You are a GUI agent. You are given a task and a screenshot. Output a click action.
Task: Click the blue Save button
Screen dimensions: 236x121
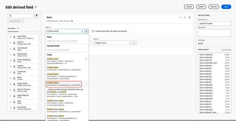(x=226, y=7)
